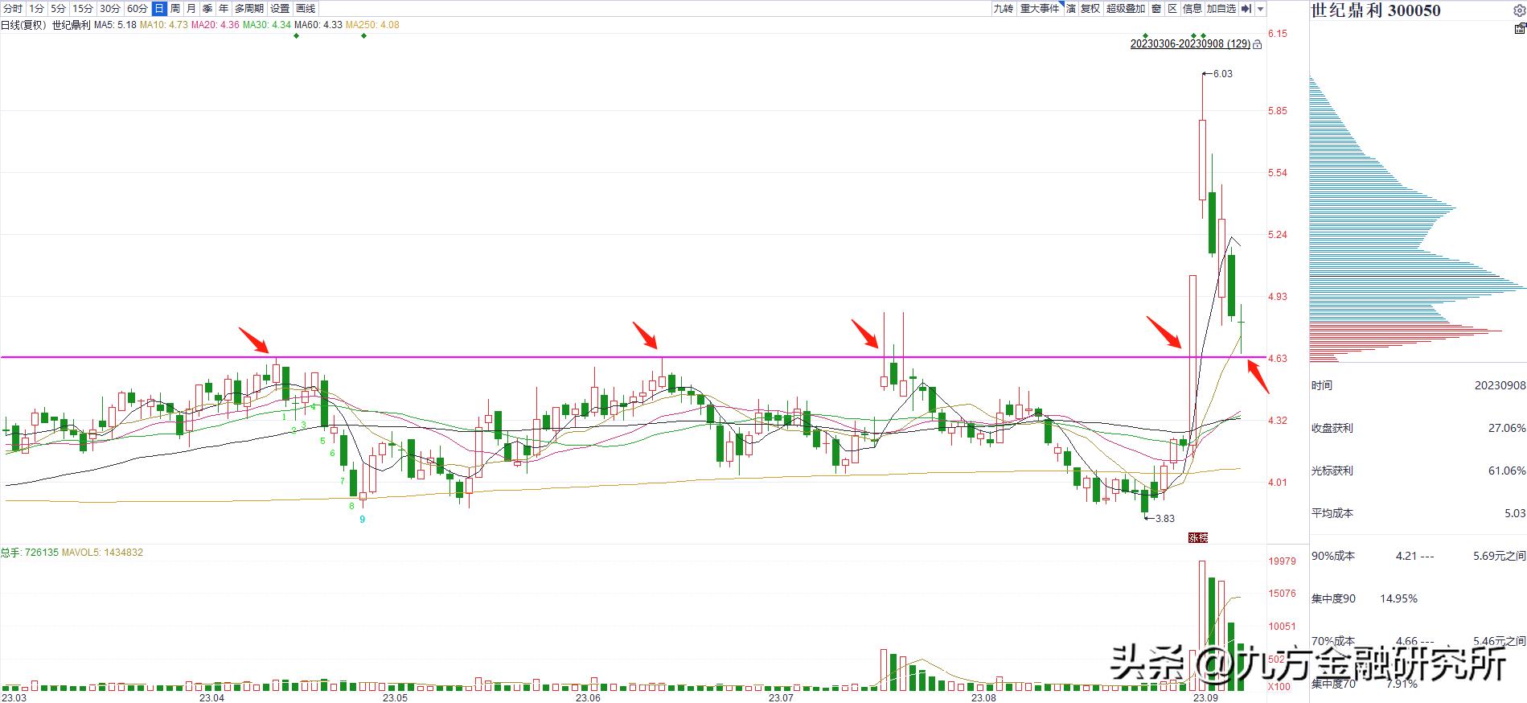Click the 日线(复权) chart type label
Viewport: 1527px width, 703px height.
click(24, 25)
